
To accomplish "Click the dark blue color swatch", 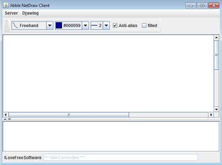I will pyautogui.click(x=59, y=25).
